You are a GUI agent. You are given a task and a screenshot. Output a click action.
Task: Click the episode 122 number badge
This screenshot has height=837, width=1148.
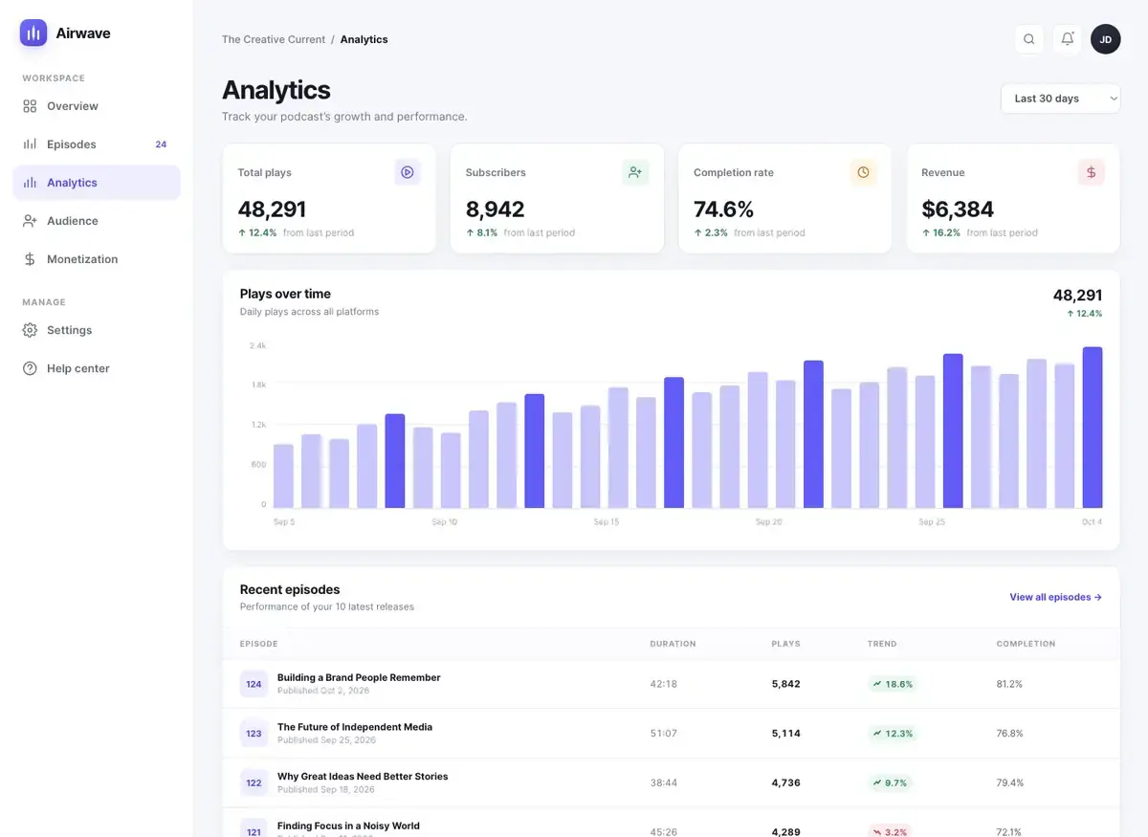[254, 782]
